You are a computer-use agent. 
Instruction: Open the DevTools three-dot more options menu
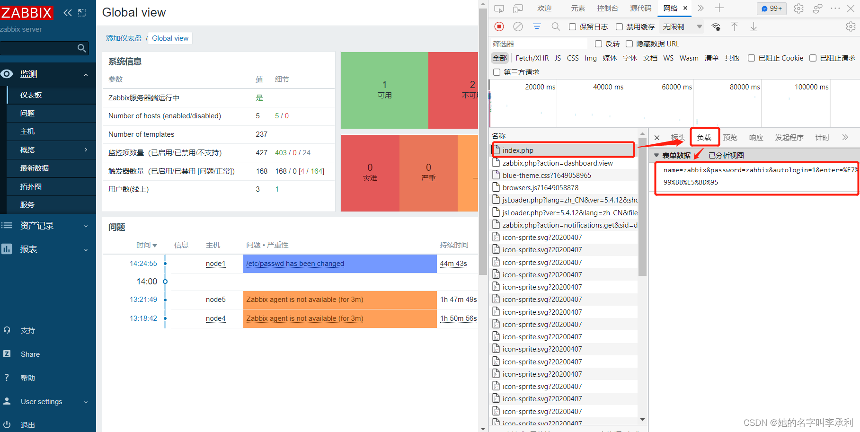point(835,9)
